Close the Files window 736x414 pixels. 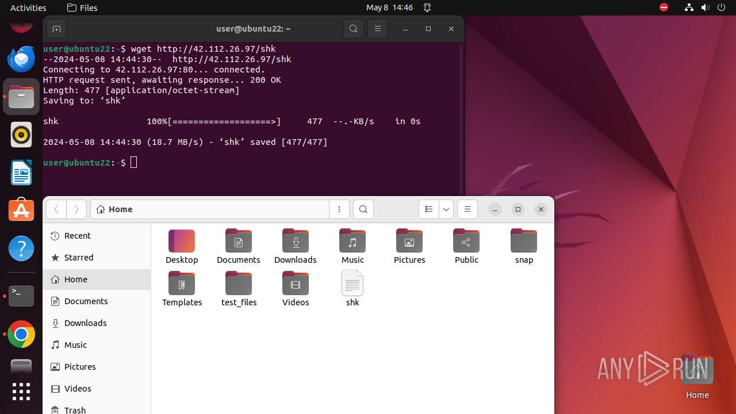(541, 209)
